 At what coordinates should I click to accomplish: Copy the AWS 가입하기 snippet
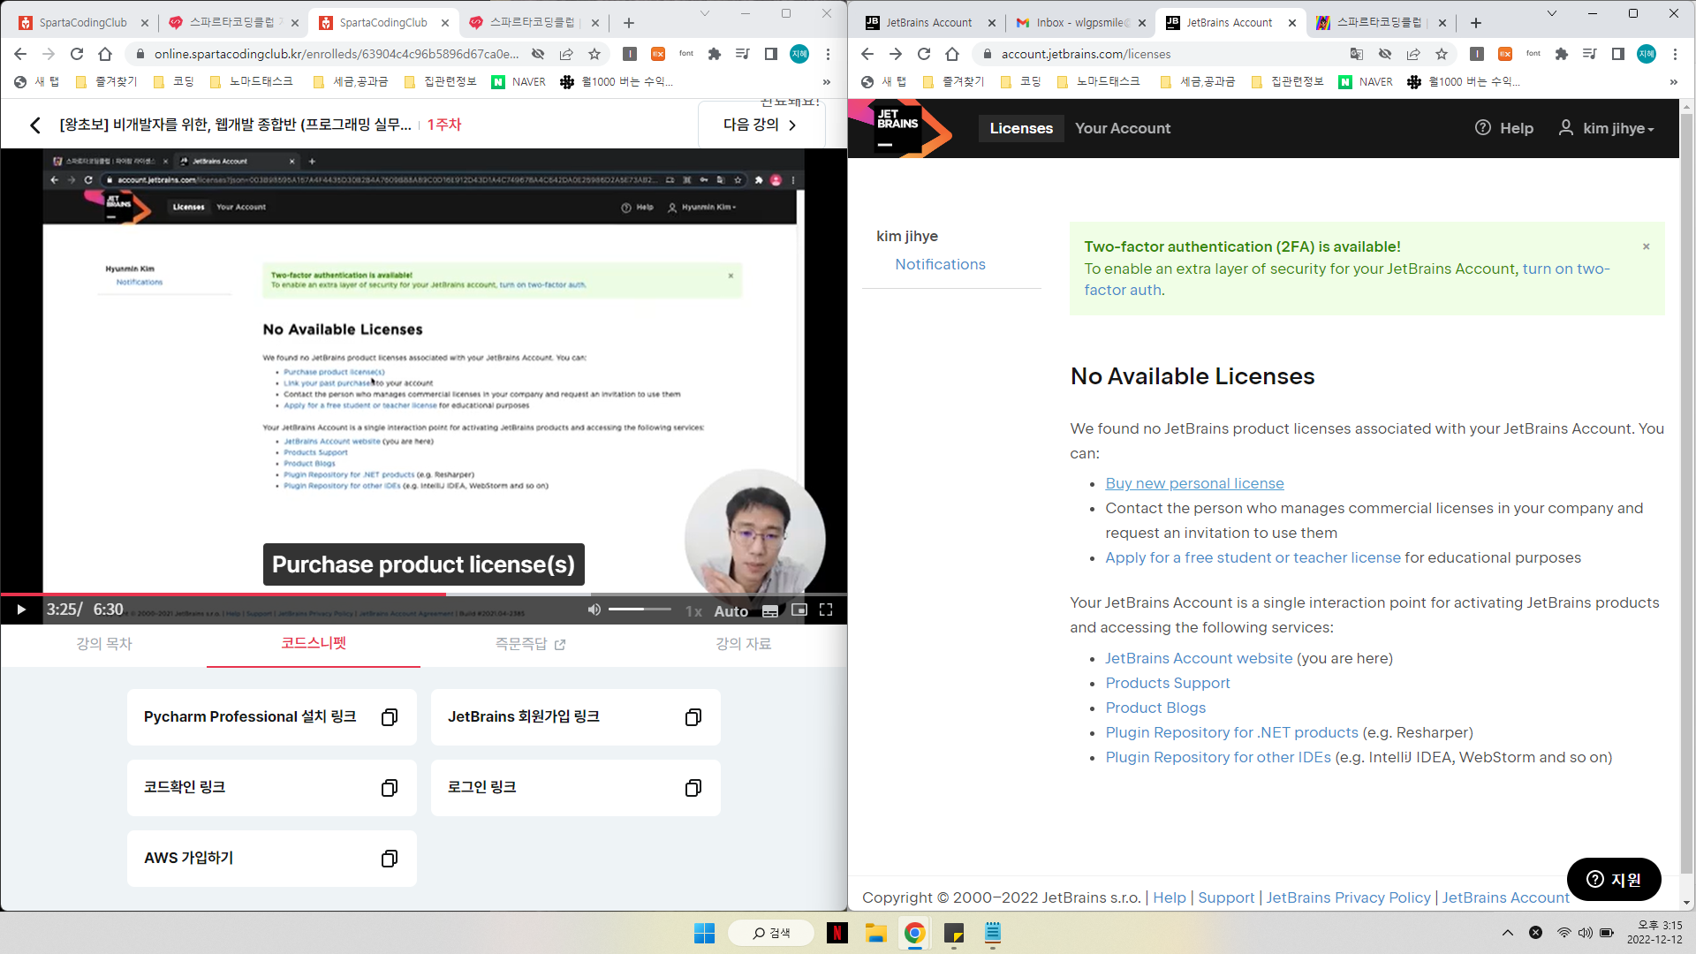[x=390, y=859]
